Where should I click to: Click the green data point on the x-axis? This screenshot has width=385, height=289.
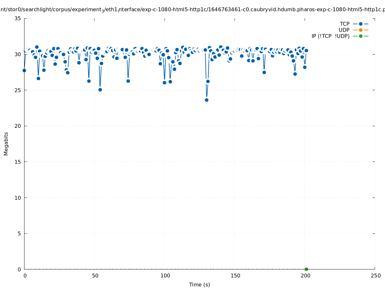pyautogui.click(x=306, y=269)
